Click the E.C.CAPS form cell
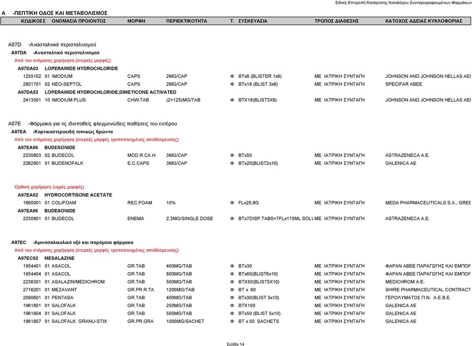The width and height of the screenshot is (472, 346). coord(138,163)
